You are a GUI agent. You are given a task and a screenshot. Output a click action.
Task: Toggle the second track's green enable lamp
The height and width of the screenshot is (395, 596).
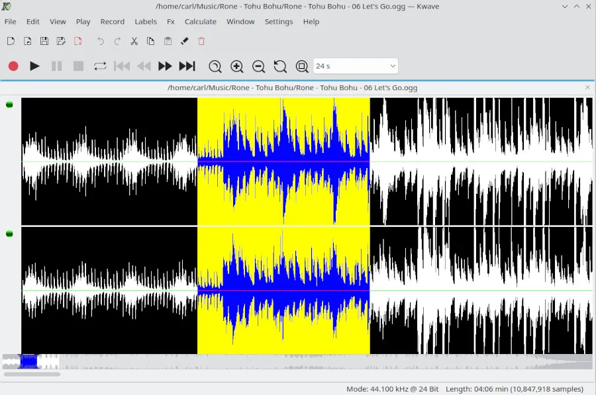(9, 234)
